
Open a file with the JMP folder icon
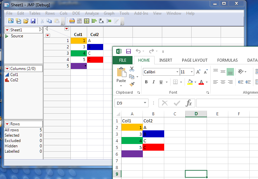click(26, 21)
